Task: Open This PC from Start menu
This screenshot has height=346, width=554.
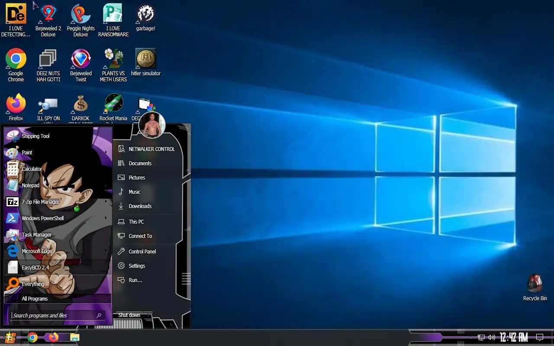Action: coord(147,222)
